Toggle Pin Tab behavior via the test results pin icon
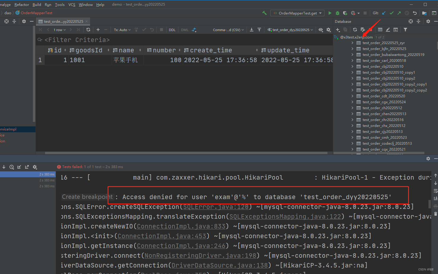Screen dimensions: 438x274 tap(35, 167)
